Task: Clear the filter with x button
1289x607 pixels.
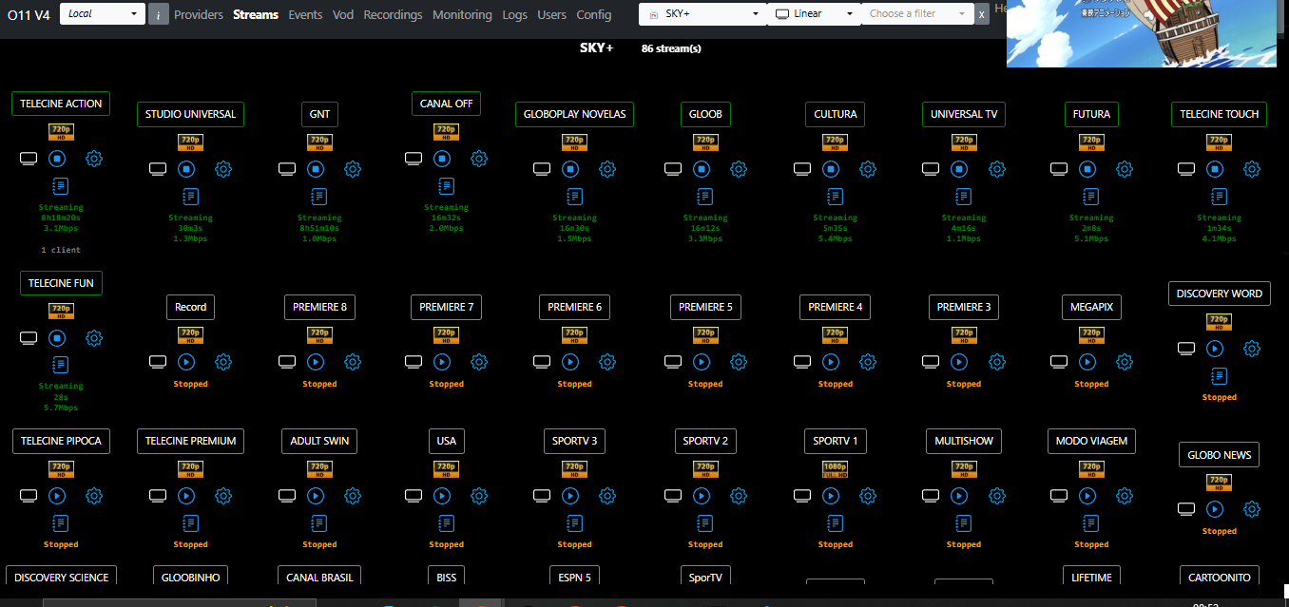Action: pyautogui.click(x=982, y=14)
